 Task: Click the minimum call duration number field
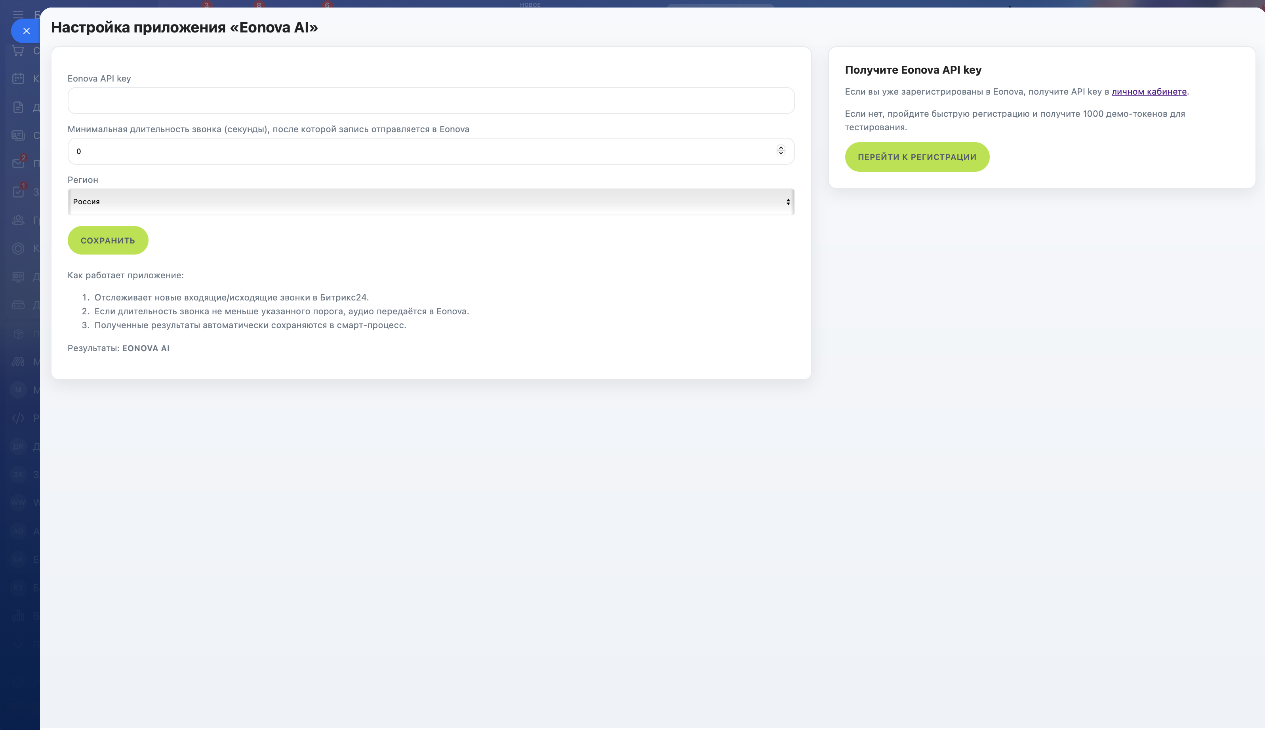tap(431, 151)
